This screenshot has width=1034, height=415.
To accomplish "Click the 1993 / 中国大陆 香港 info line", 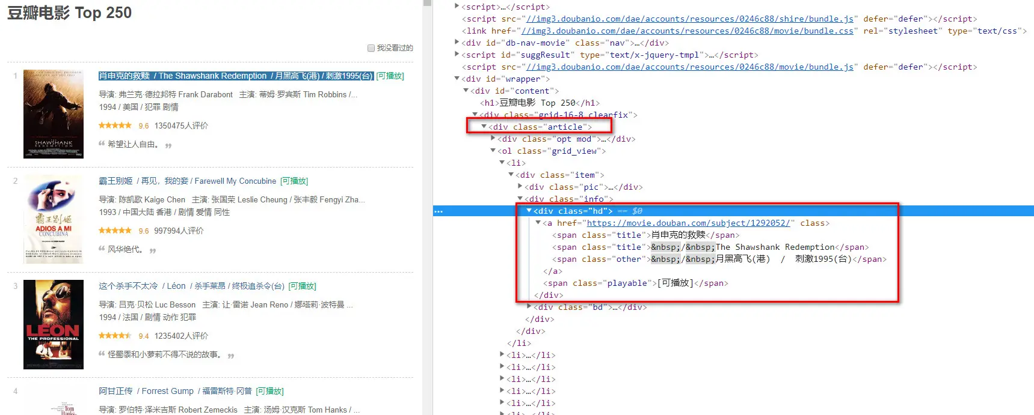I will click(x=164, y=212).
